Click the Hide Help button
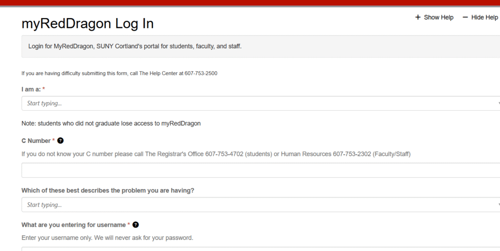The image size is (500, 251). click(480, 18)
